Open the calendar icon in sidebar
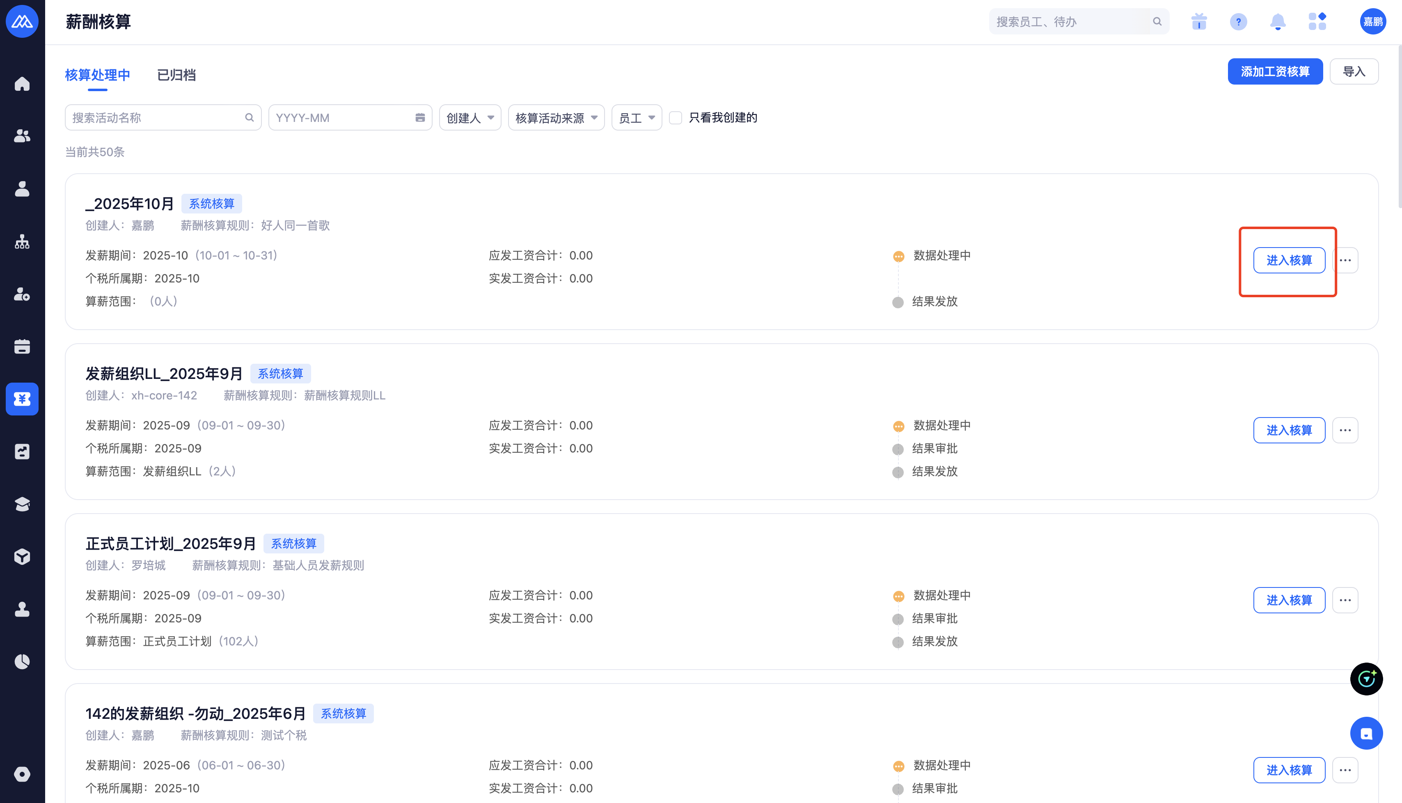This screenshot has height=803, width=1402. (22, 346)
